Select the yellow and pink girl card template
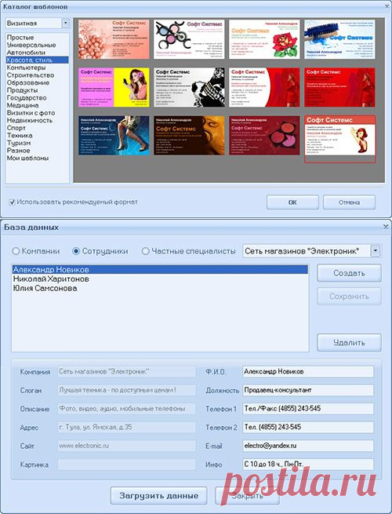Viewport: 392px width, 514px height. (x=114, y=87)
